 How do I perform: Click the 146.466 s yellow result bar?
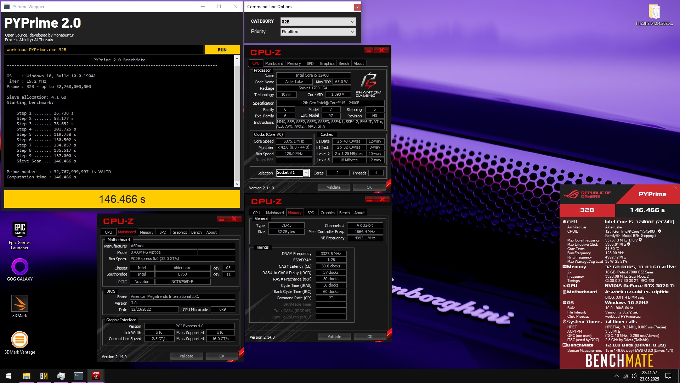coord(122,199)
